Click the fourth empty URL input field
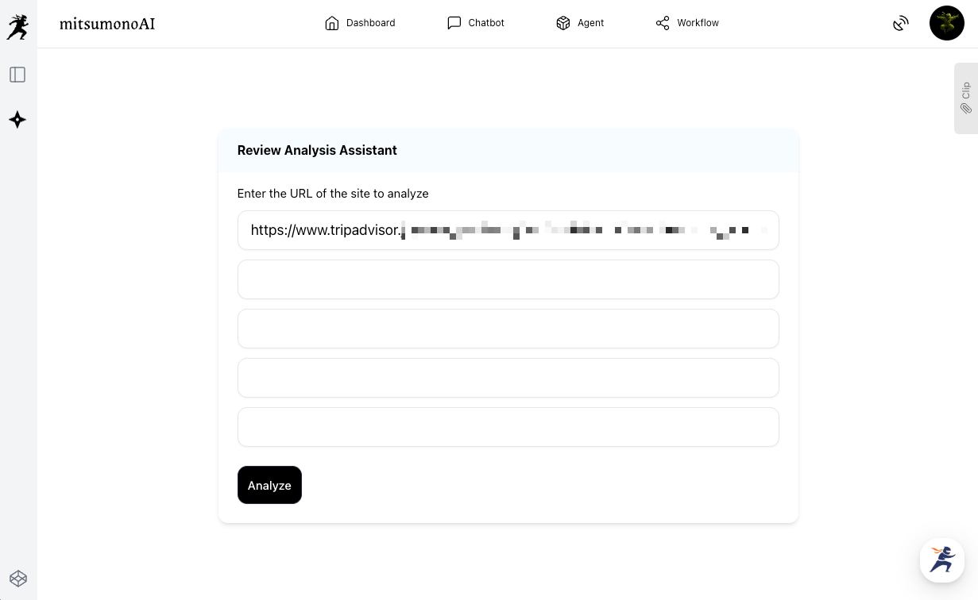Viewport: 978px width, 600px height. coord(508,378)
